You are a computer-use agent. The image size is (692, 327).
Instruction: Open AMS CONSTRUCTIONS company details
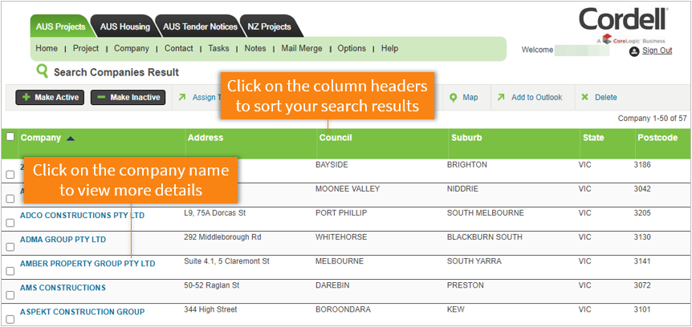click(x=63, y=288)
